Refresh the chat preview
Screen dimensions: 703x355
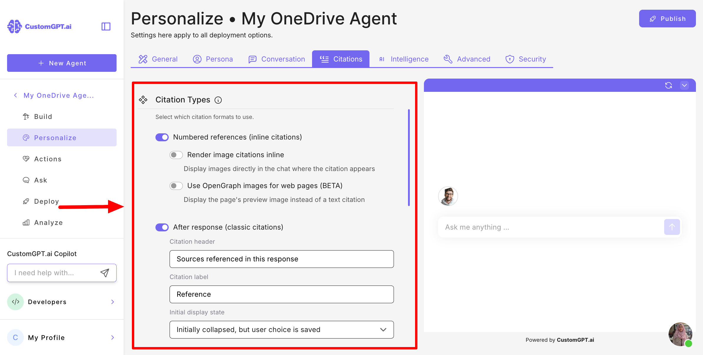tap(668, 85)
